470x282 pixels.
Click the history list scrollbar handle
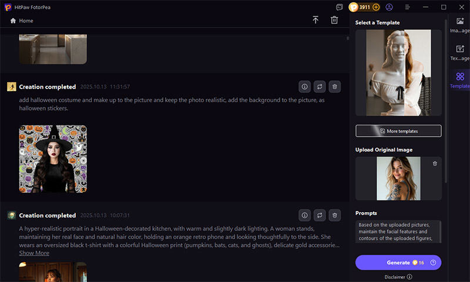pos(348,38)
